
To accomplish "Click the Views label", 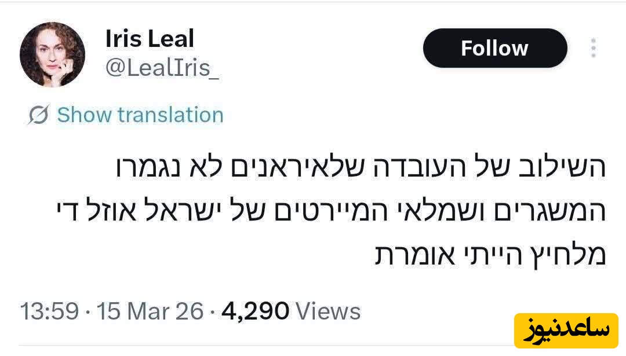I will 328,311.
